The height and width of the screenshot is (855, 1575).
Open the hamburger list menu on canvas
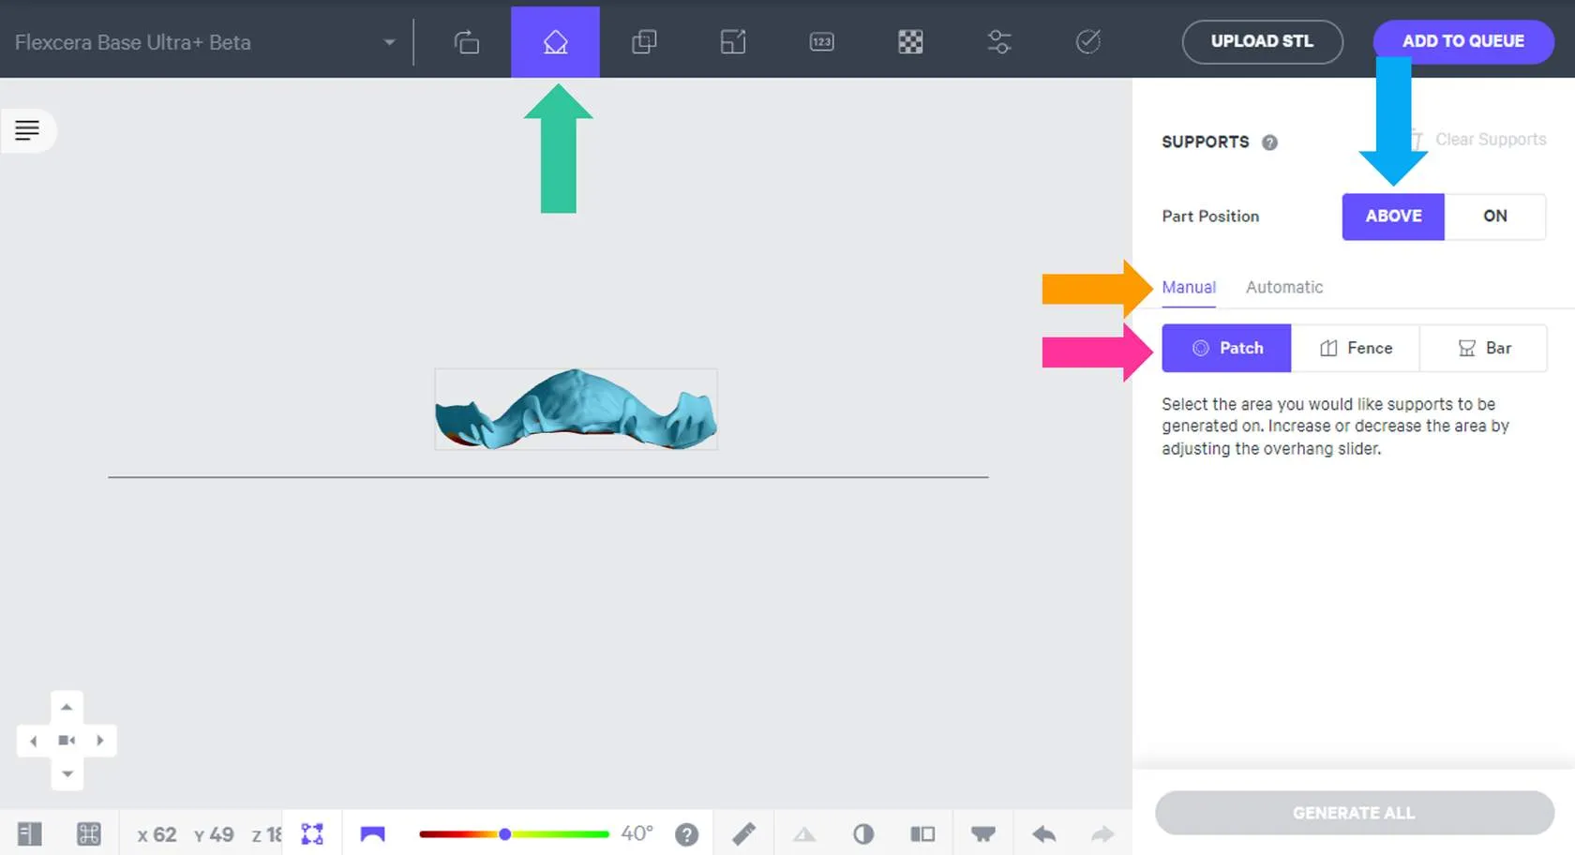[27, 130]
